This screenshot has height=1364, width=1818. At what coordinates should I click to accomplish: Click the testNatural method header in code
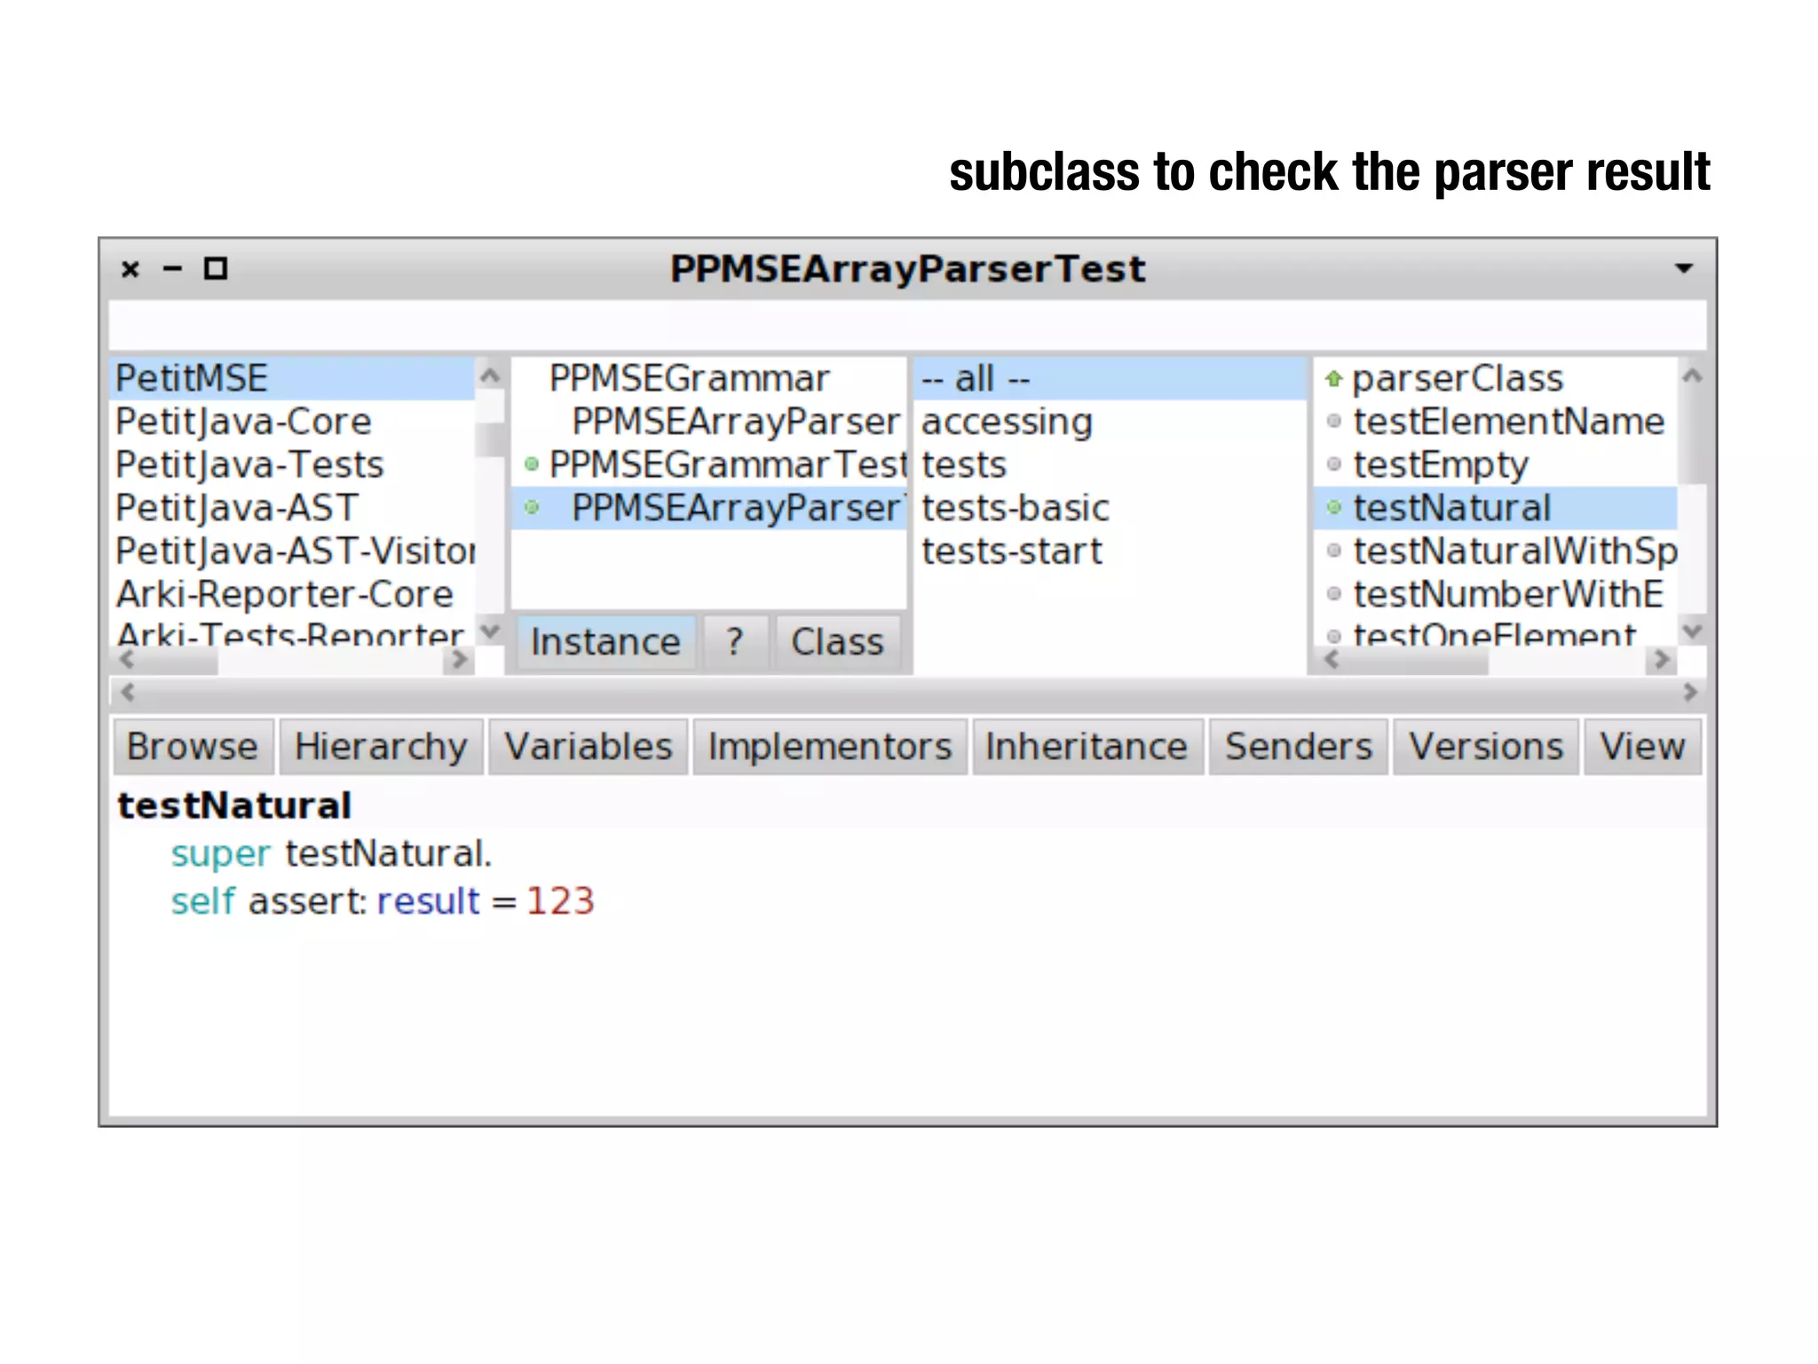point(235,805)
